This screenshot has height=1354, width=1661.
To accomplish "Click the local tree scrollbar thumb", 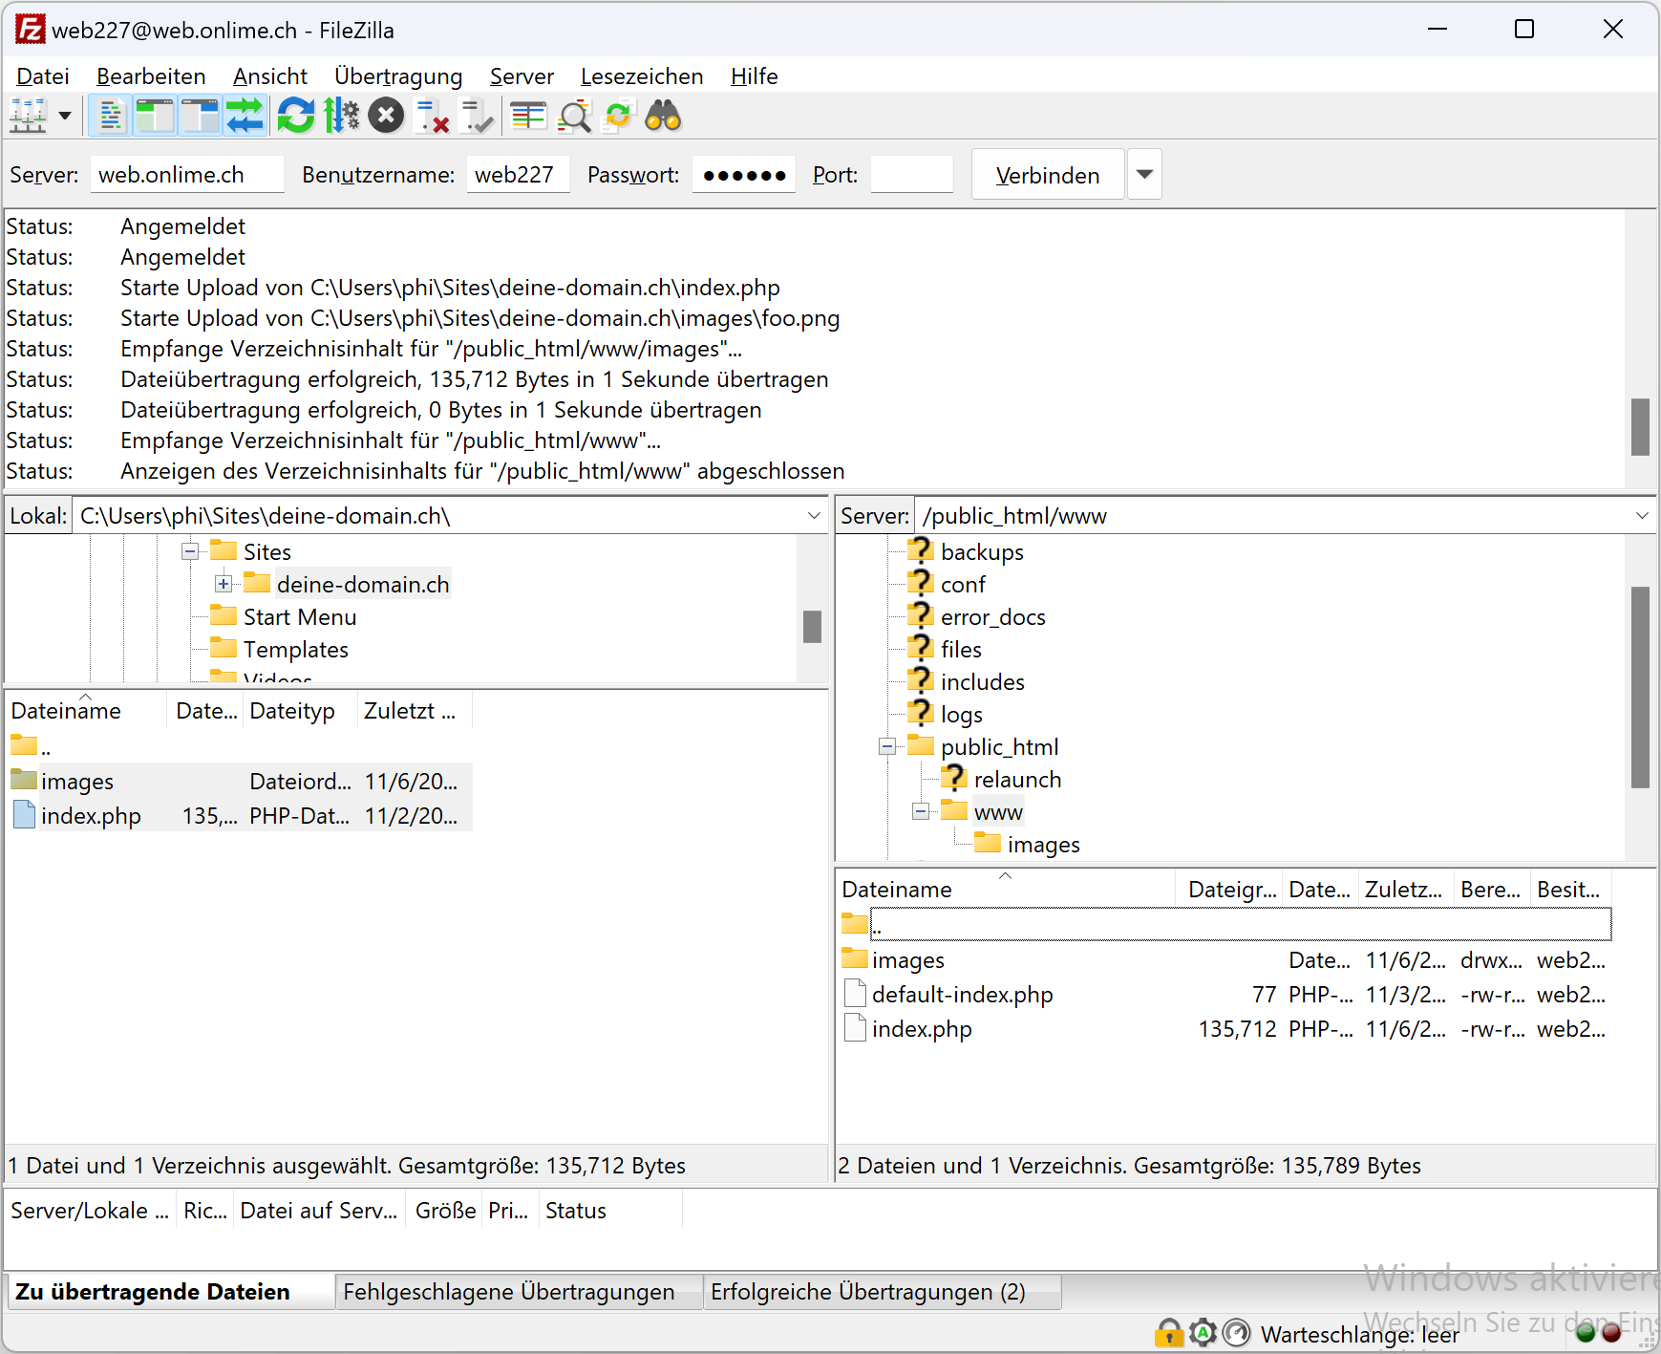I will 813,627.
